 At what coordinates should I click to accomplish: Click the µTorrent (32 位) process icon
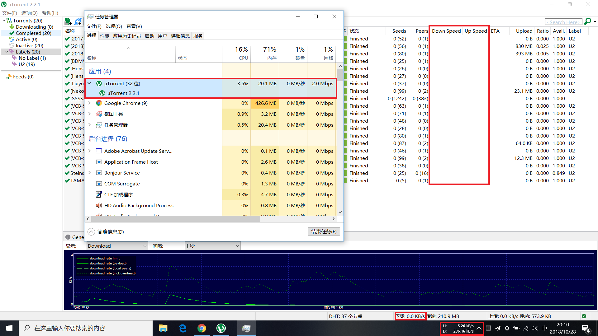(x=99, y=83)
